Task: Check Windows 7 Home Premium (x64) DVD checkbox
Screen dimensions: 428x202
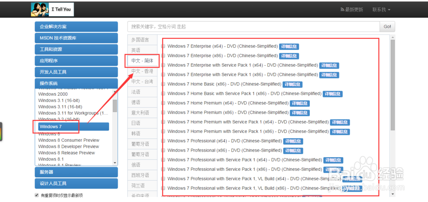Action: pos(163,103)
